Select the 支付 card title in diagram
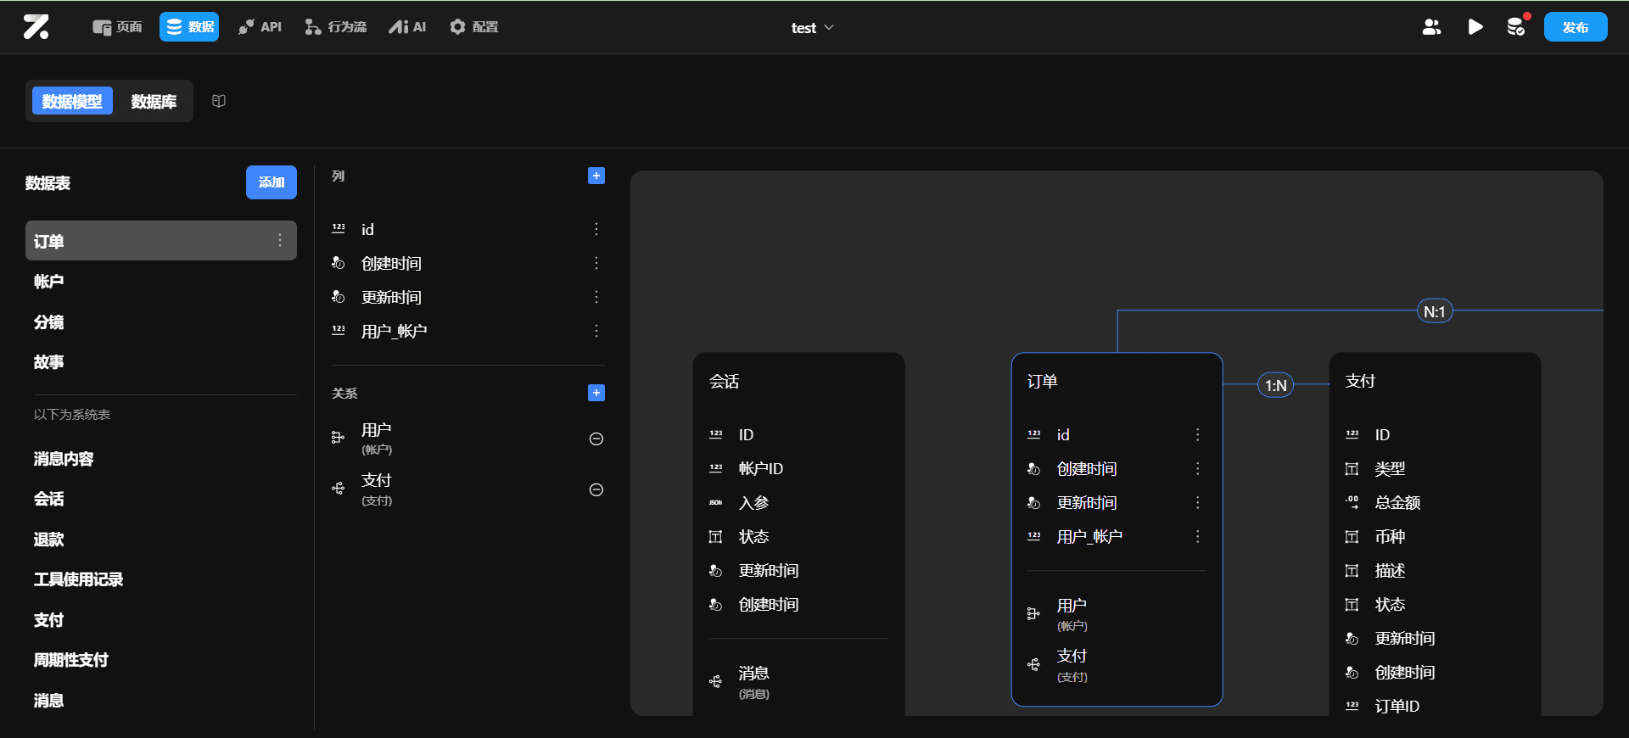 (1360, 381)
